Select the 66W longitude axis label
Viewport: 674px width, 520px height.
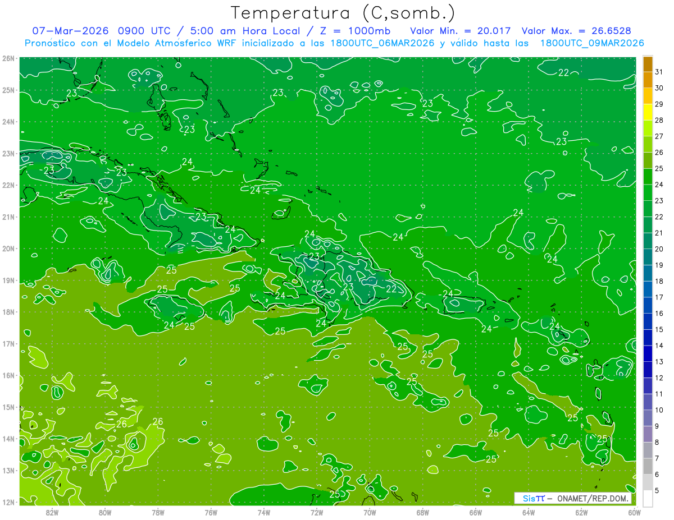[476, 512]
